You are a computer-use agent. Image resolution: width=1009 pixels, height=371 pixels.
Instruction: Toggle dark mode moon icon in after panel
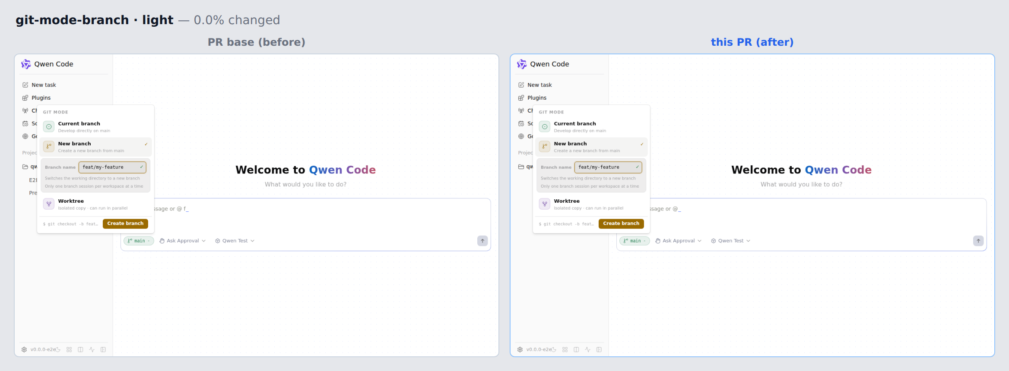[x=554, y=349]
